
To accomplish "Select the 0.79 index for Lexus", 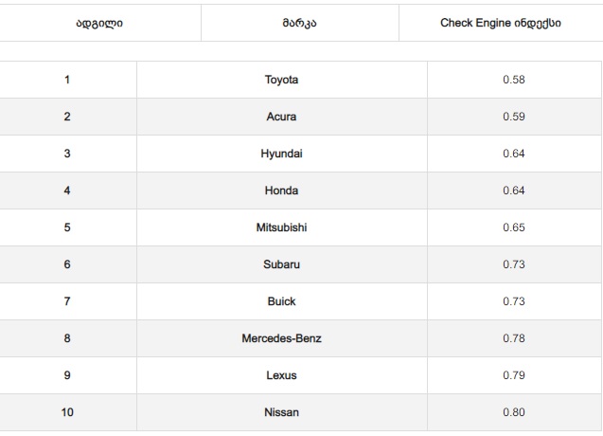I will click(513, 375).
